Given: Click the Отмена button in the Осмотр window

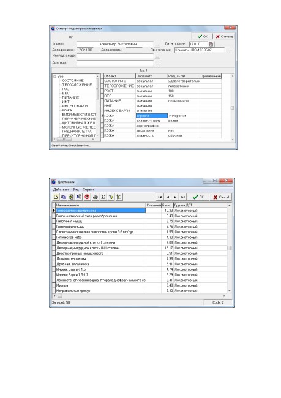Looking at the screenshot, I should coord(225,36).
